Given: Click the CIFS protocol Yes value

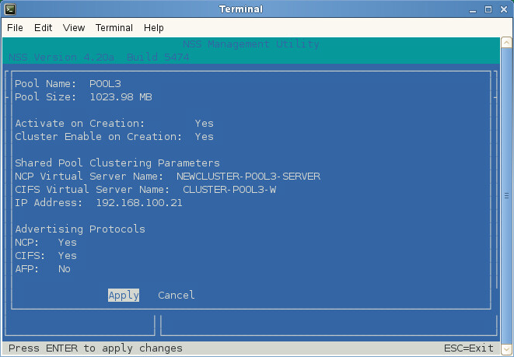Looking at the screenshot, I should pos(68,255).
